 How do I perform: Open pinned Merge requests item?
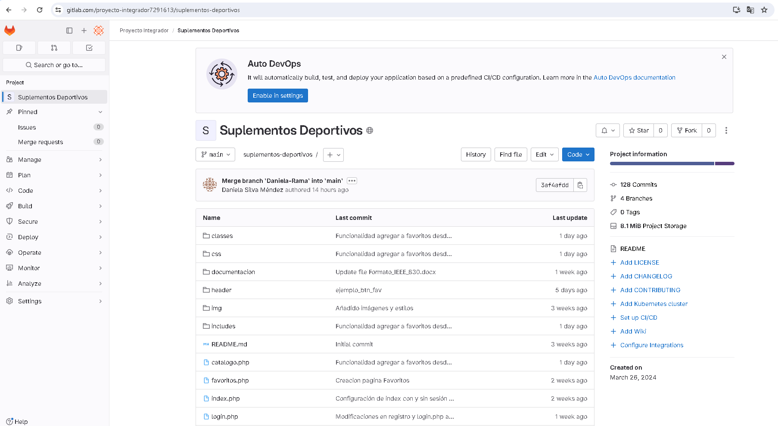54,142
